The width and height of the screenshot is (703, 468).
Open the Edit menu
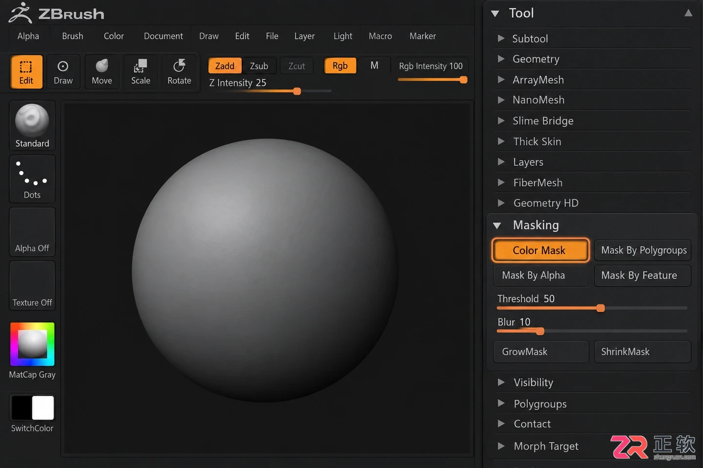click(242, 36)
